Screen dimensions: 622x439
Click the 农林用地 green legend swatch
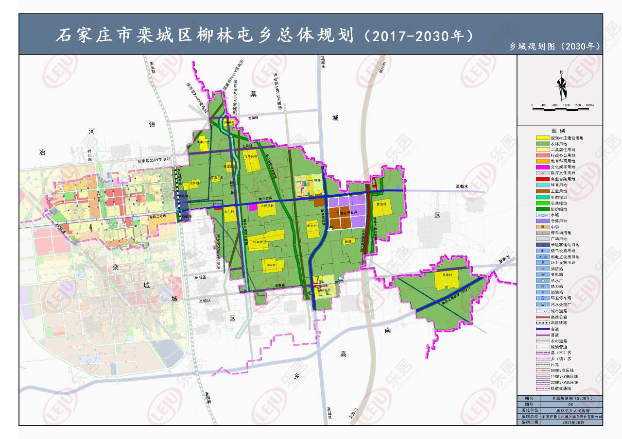[543, 144]
